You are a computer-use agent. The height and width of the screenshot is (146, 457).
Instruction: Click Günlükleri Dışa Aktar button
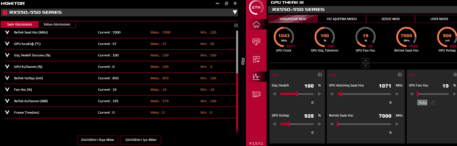point(98,140)
